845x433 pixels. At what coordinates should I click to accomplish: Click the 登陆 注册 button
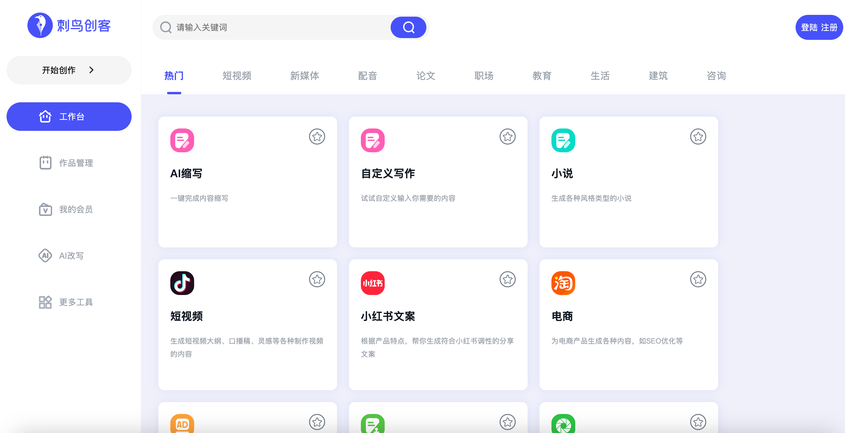819,27
